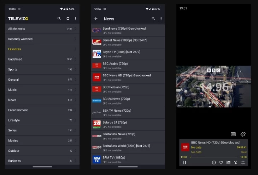Expand Entertainment category chevron
Viewport: 258px width, 175px height.
click(76, 110)
